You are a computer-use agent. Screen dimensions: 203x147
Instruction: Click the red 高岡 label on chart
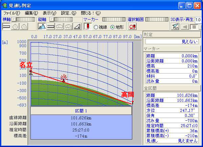(128, 95)
